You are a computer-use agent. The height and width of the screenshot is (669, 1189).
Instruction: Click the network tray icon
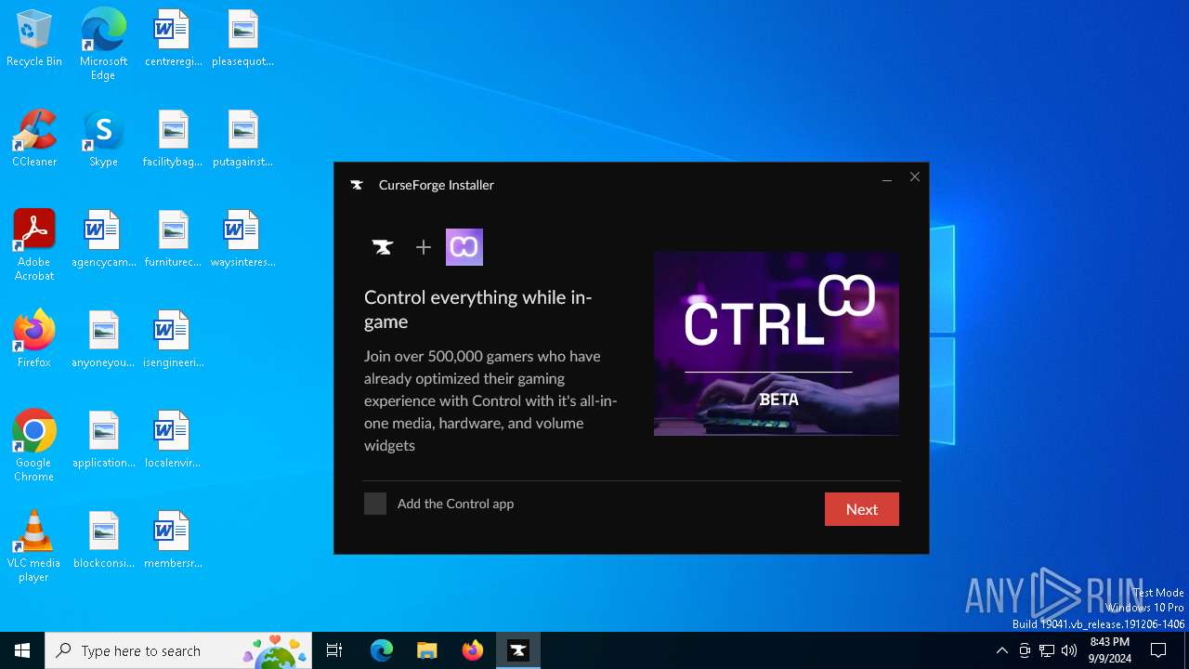pyautogui.click(x=1047, y=650)
